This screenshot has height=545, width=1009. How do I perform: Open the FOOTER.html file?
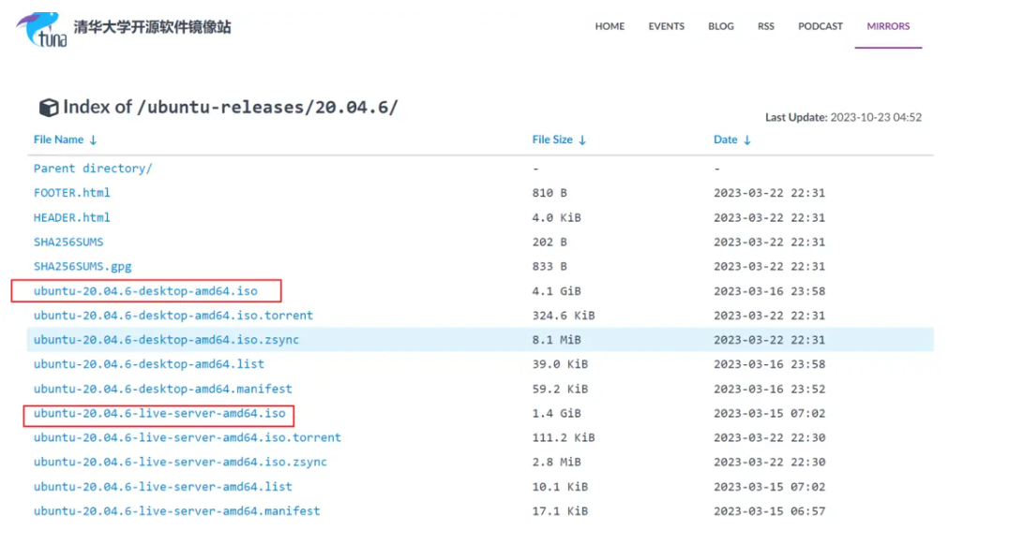click(x=72, y=193)
